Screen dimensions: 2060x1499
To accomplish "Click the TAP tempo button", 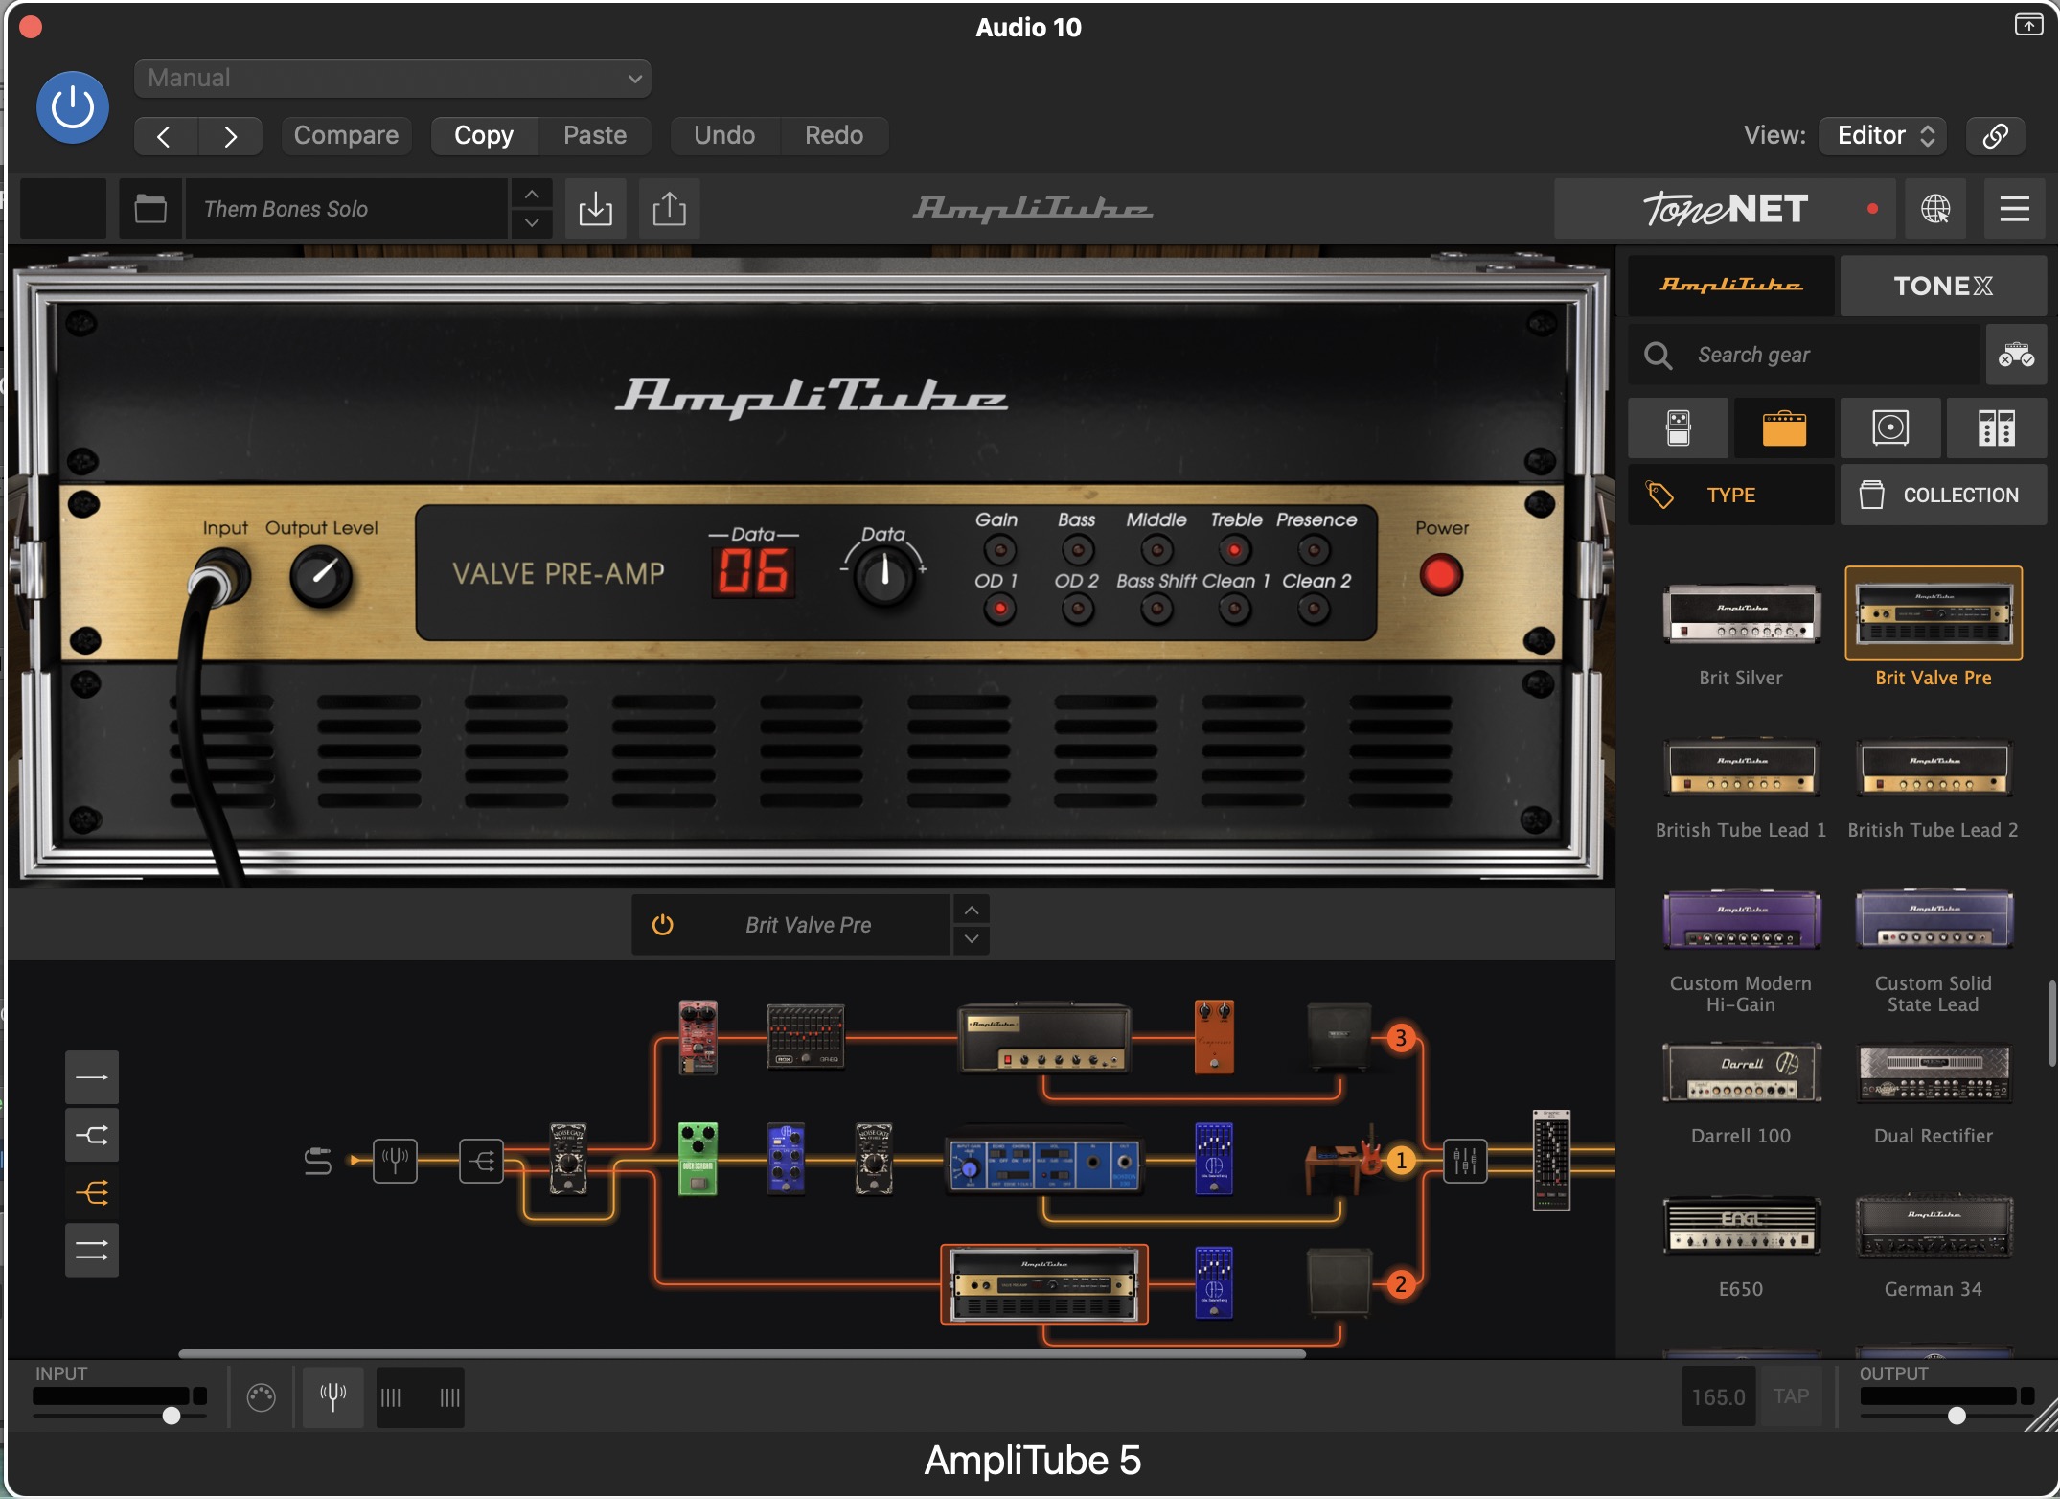I will (x=1790, y=1396).
